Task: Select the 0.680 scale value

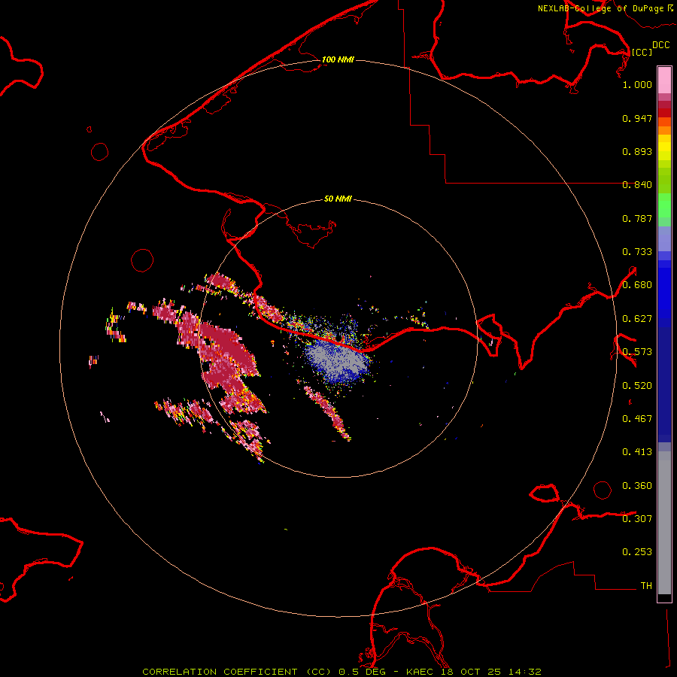Action: pos(637,285)
